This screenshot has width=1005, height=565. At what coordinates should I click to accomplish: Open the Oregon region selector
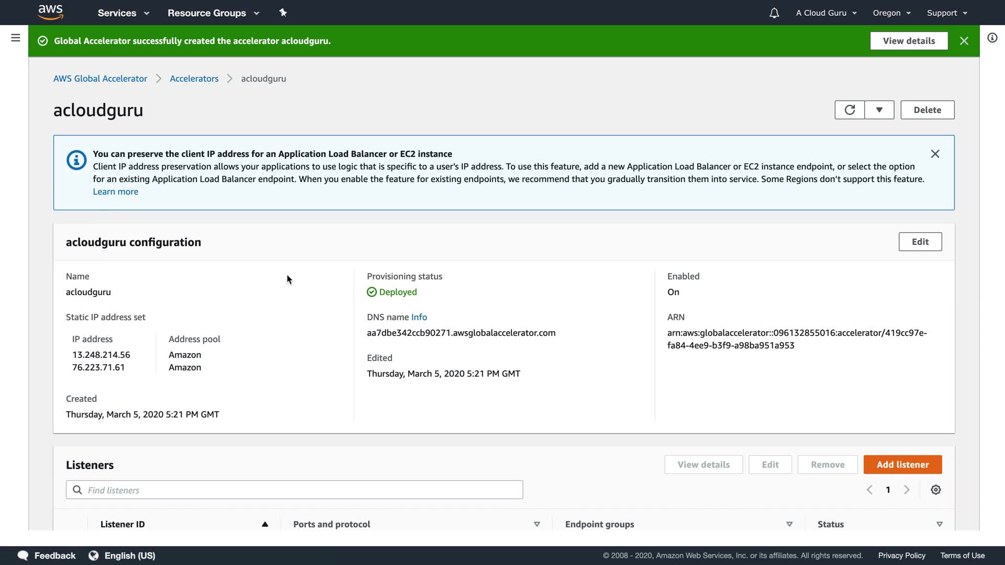tap(891, 13)
